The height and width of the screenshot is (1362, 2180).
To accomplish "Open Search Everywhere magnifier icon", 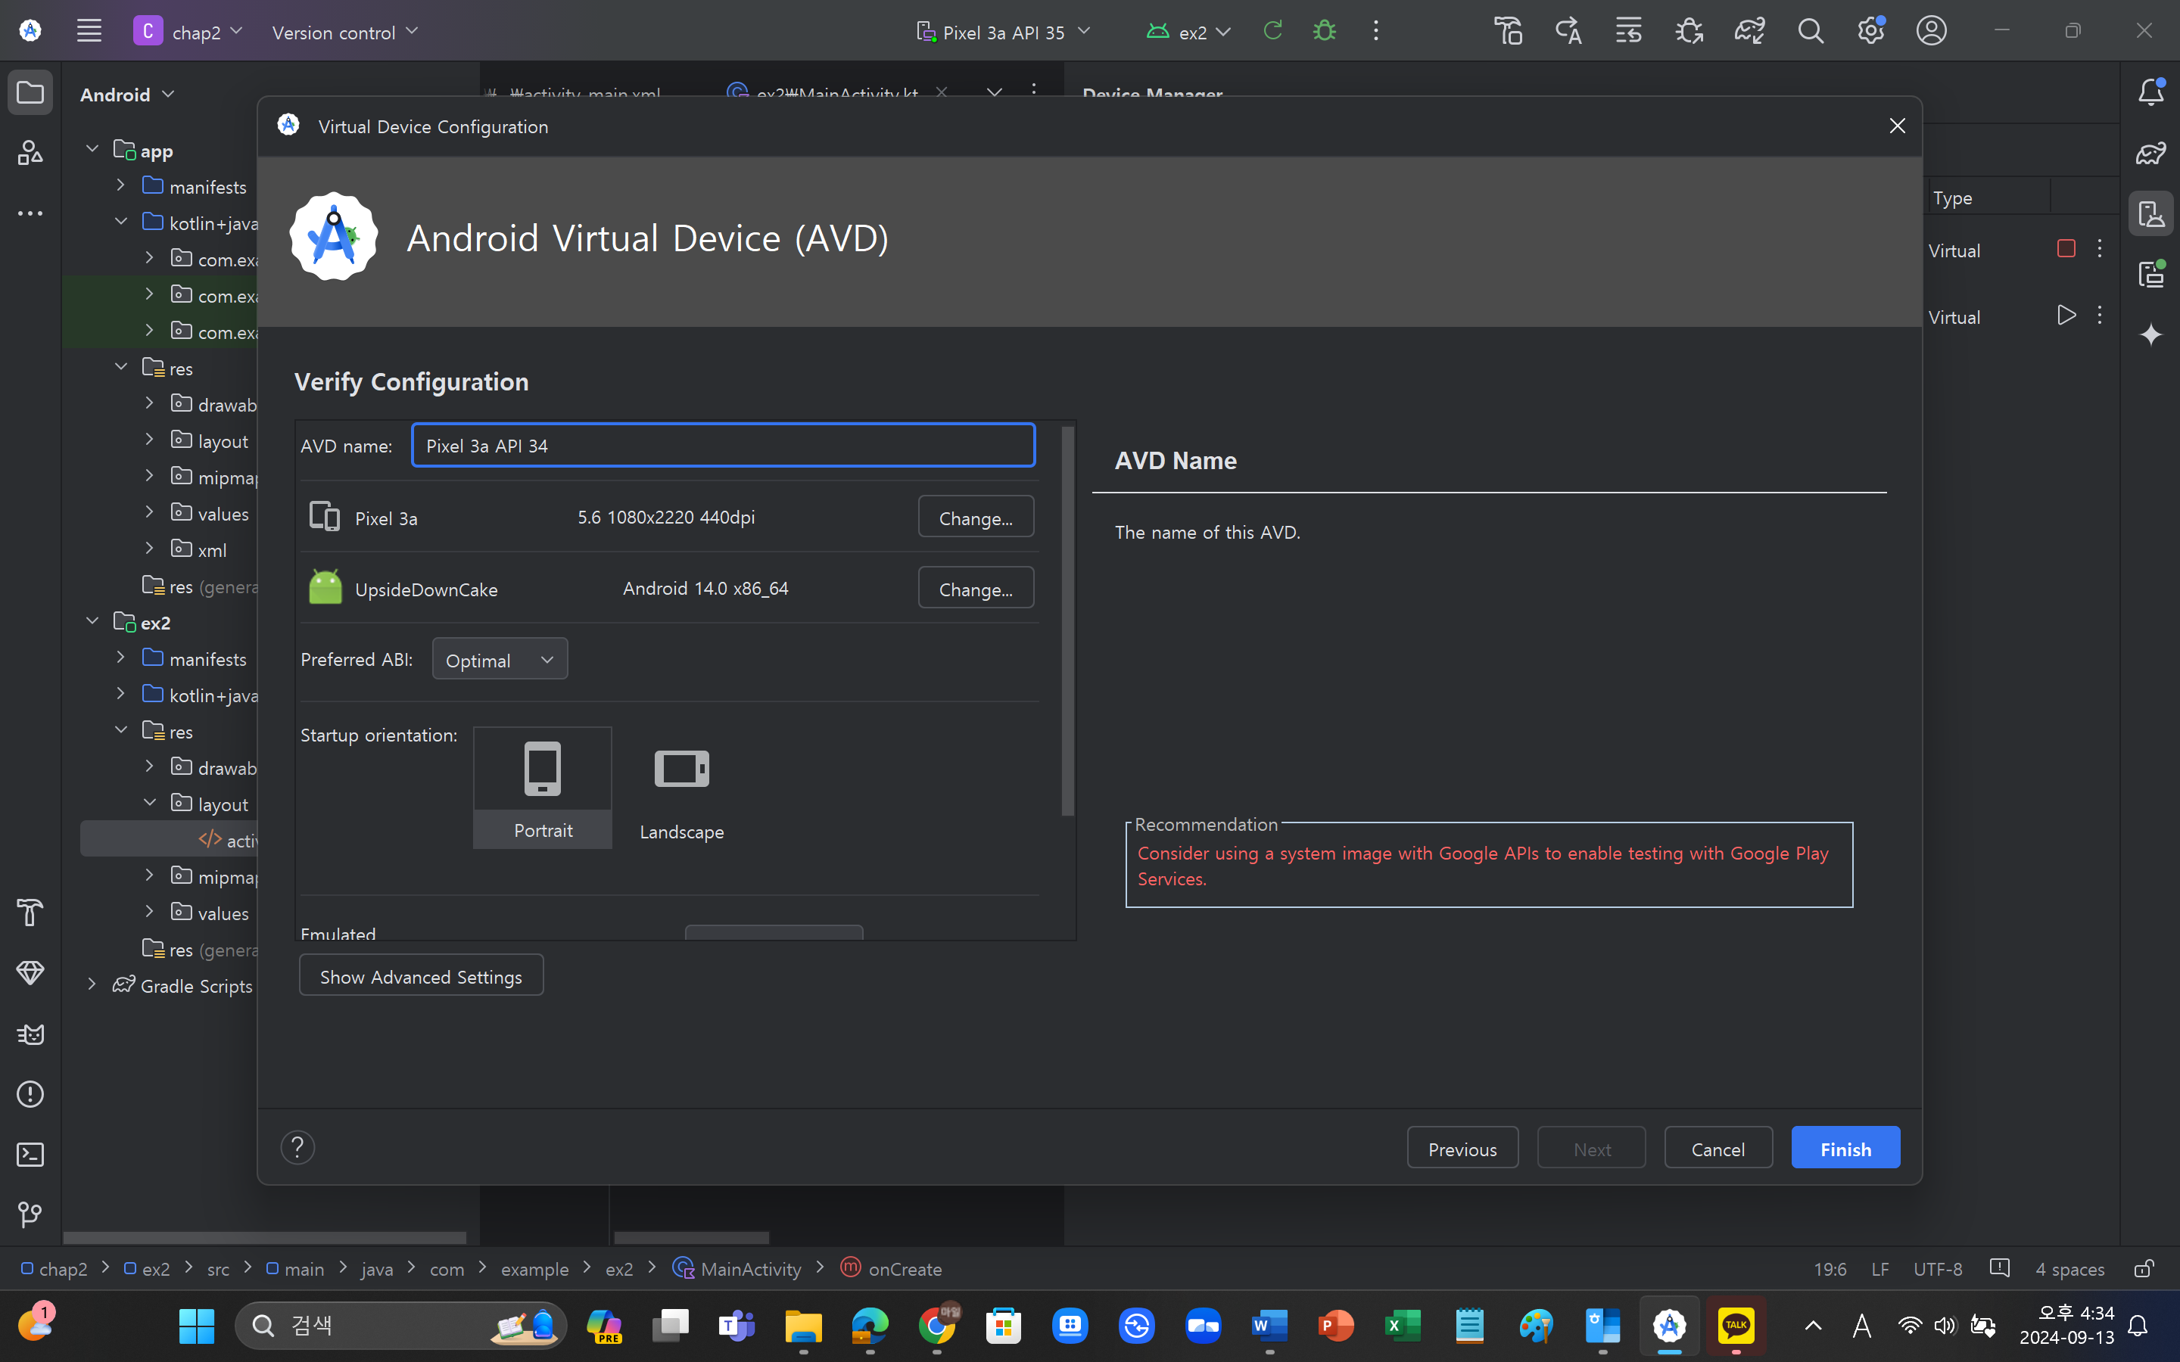I will point(1811,32).
